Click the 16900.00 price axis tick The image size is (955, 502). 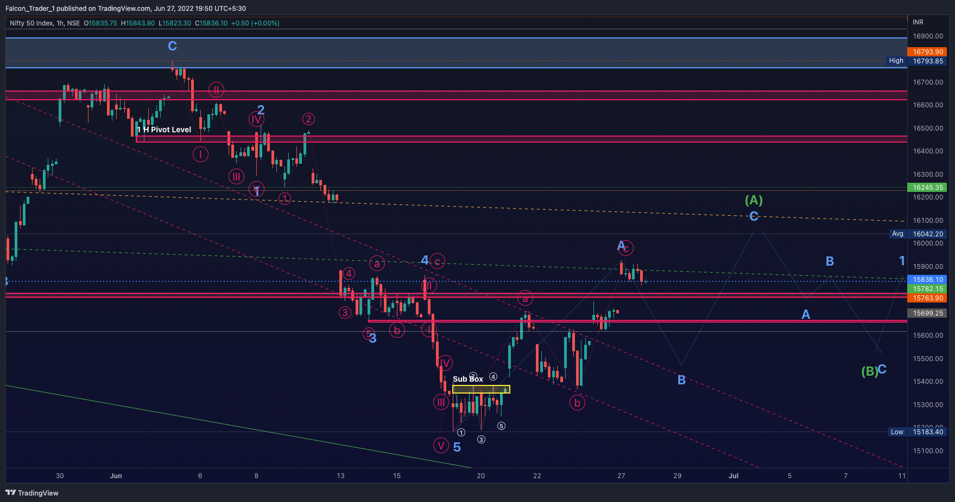click(928, 36)
